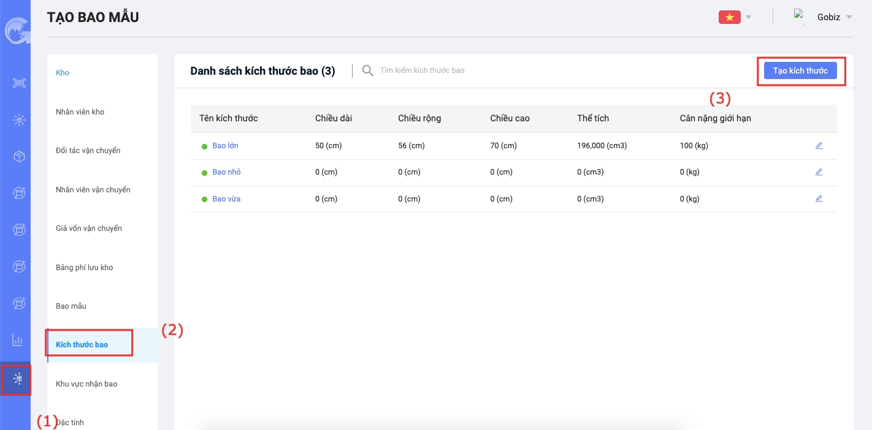Screen dimensions: 872x430
Task: Open the Bao lớn size link
Action: coord(226,146)
